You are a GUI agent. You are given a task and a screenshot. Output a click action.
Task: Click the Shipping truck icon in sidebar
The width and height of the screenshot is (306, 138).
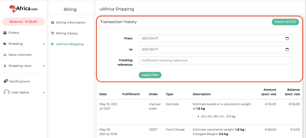(x=5, y=44)
